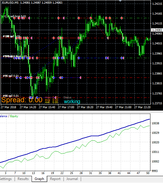Screen dimensions: 163x183
Task: Click the 1.24215 price scale label
Action: coord(157,4)
